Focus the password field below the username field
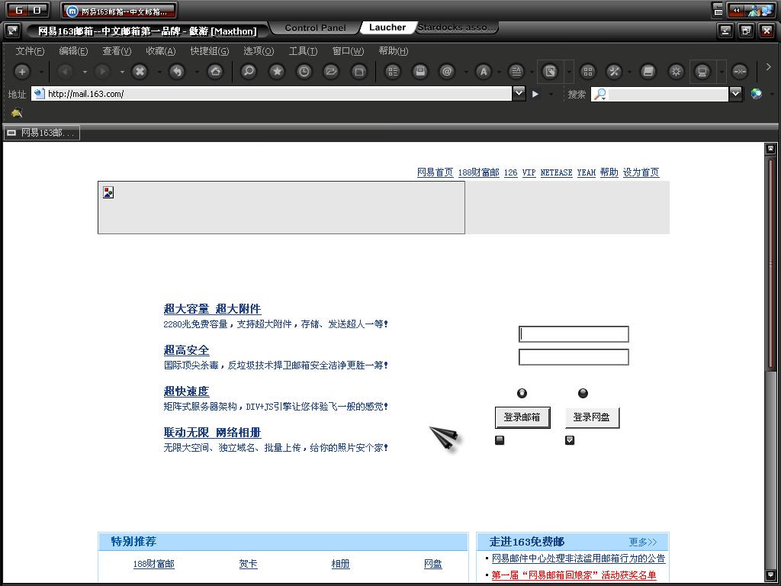 pos(574,357)
